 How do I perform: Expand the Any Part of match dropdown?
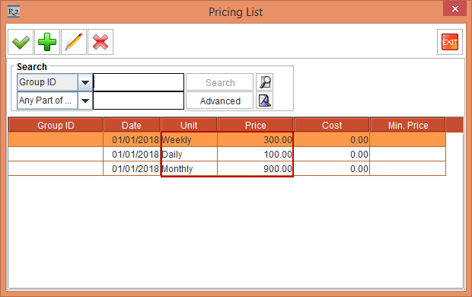click(x=85, y=101)
